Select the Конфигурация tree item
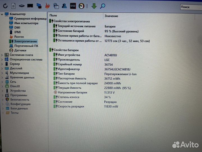Viewport: 202px width, 152px height. pos(18,104)
